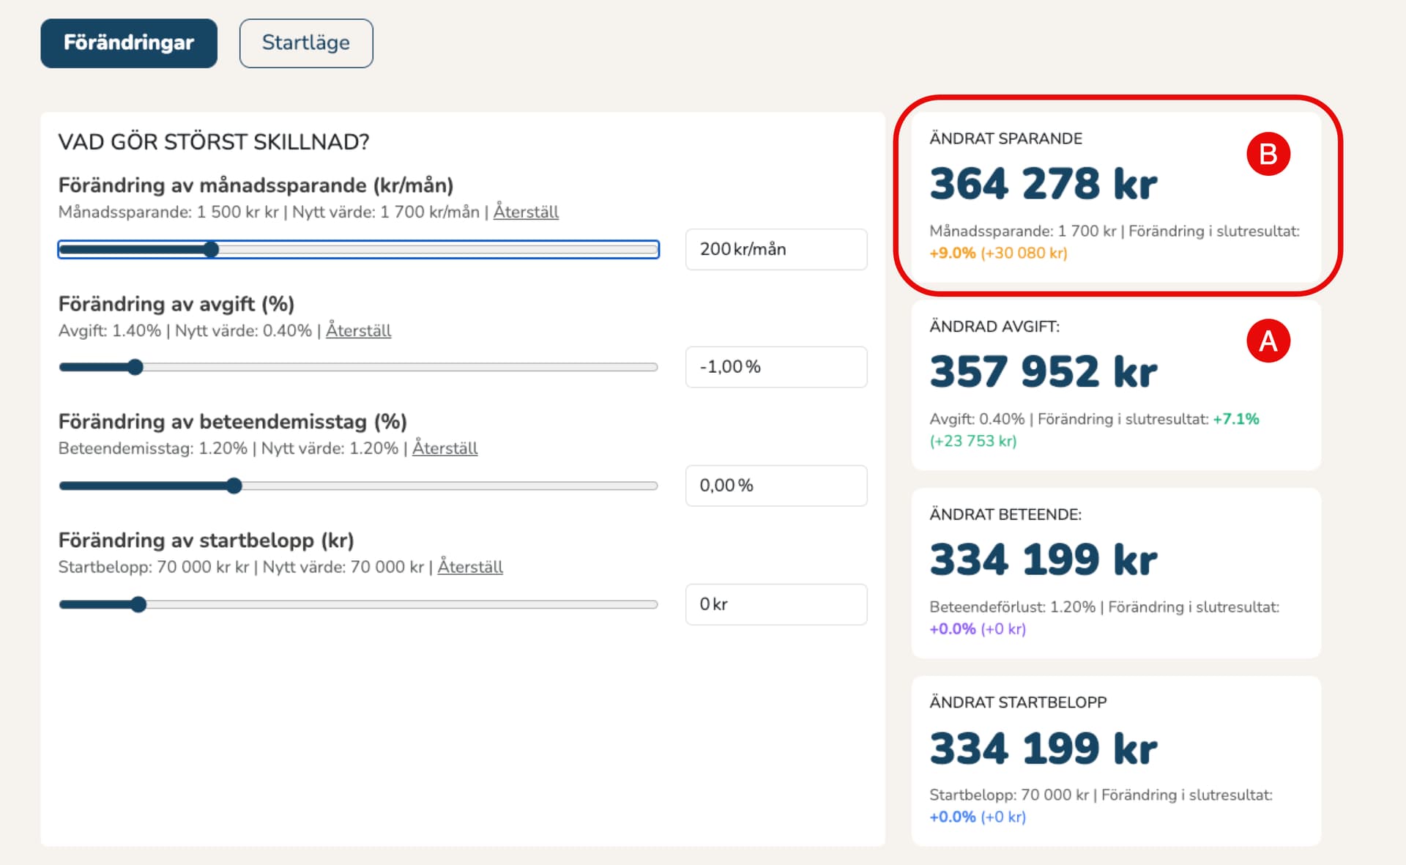Reset beteendemisstag with Återställ link
The width and height of the screenshot is (1406, 865).
click(445, 449)
